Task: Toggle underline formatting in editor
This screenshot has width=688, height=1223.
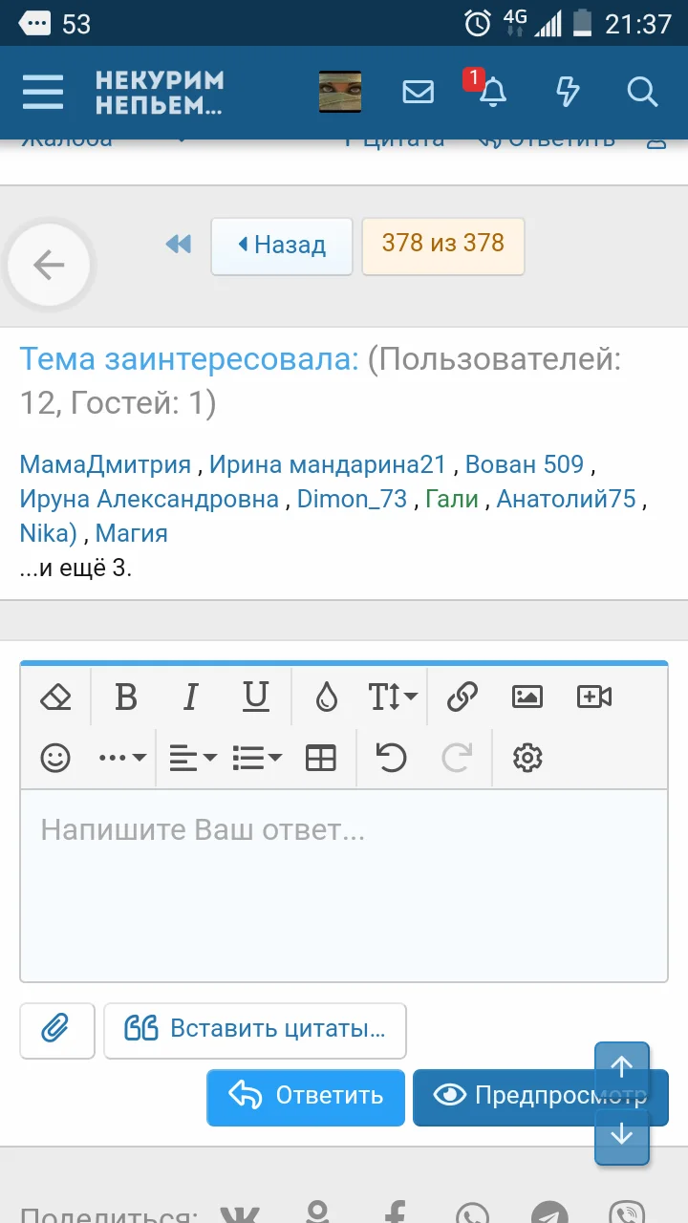Action: (x=255, y=697)
